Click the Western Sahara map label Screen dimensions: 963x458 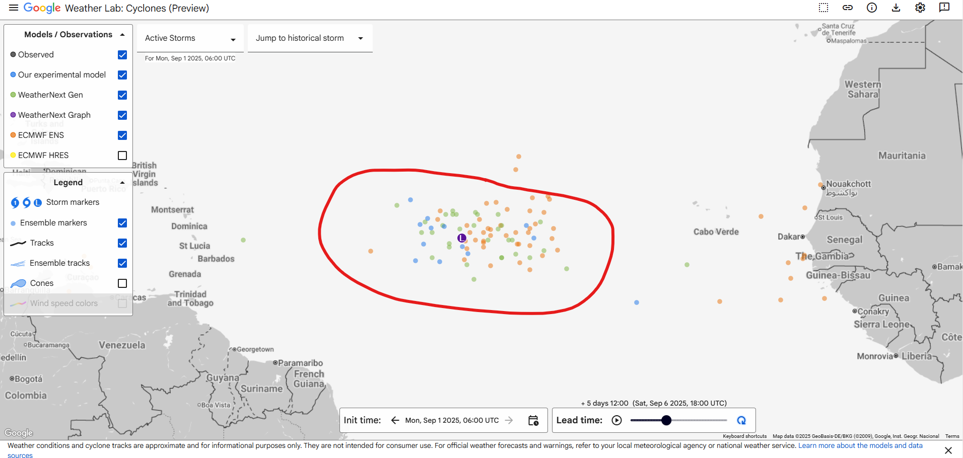click(863, 90)
